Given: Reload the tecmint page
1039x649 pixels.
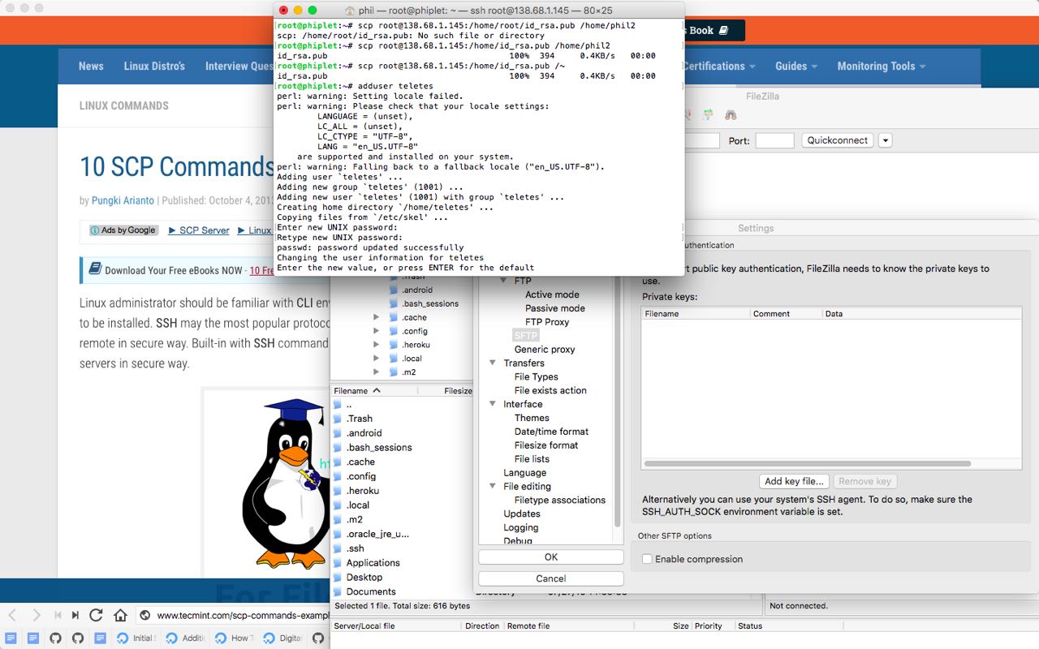Looking at the screenshot, I should [x=96, y=615].
